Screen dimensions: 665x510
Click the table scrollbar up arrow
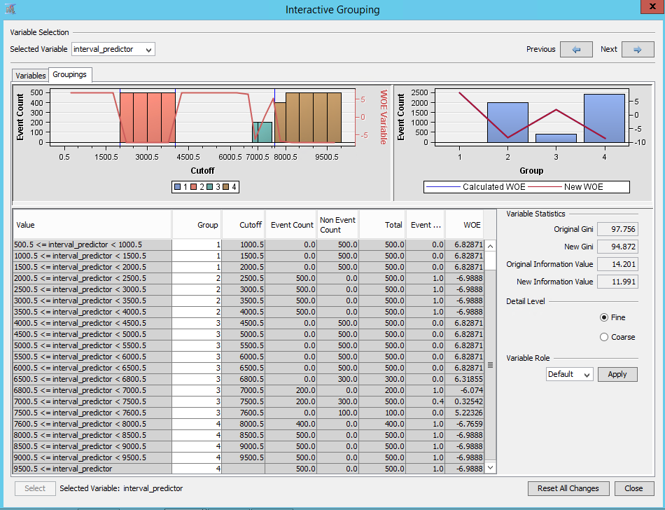tap(491, 246)
